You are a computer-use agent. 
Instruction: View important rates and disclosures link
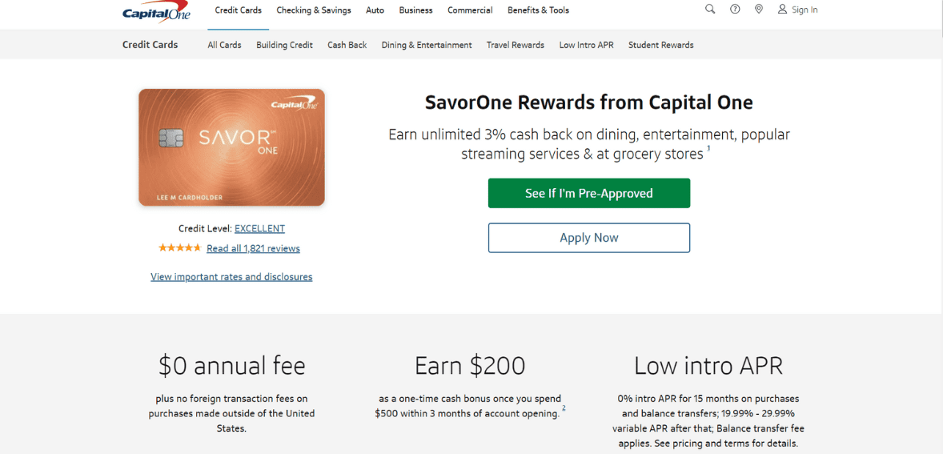[x=231, y=277]
